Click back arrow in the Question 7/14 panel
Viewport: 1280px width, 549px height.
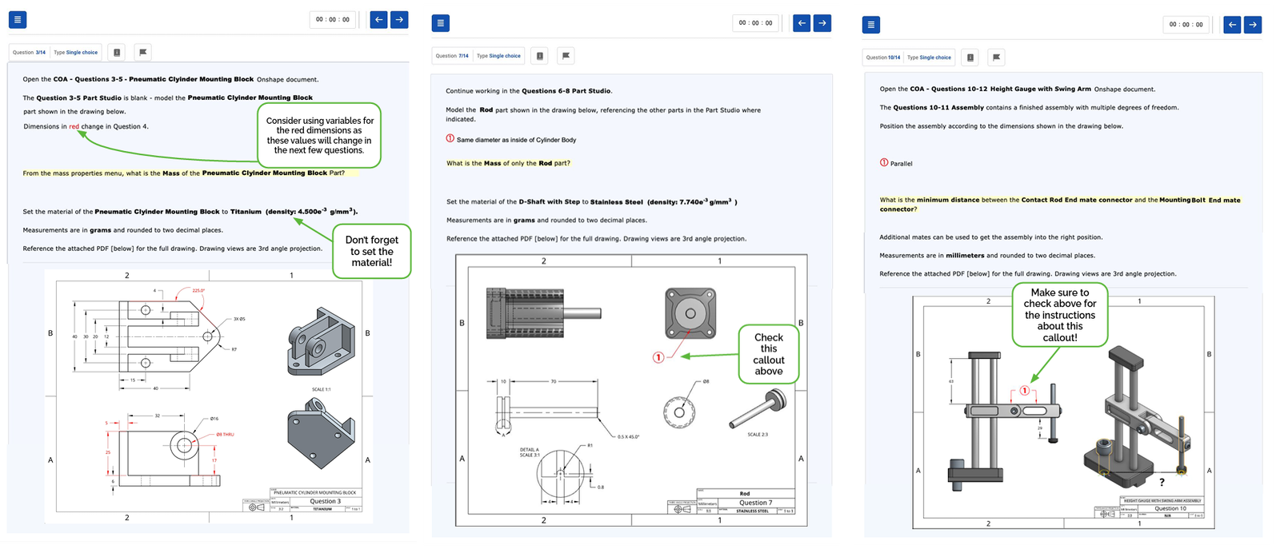tap(802, 23)
